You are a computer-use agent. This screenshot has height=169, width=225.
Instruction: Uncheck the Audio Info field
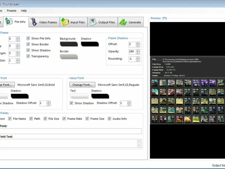click(x=109, y=119)
